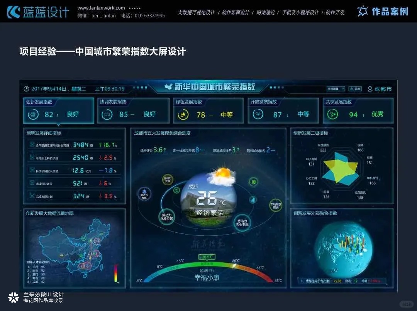
Task: Click the 创新发展指数 circular icon
Action: [x=33, y=115]
